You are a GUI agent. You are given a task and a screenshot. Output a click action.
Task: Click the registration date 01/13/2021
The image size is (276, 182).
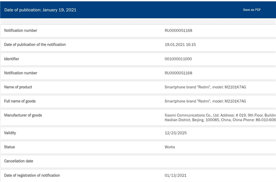(x=176, y=176)
